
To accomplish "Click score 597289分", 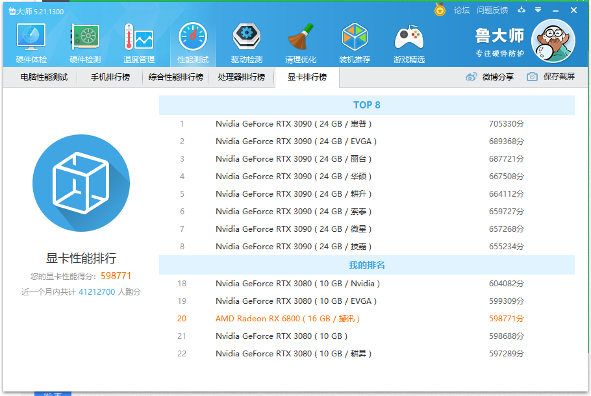I will 506,354.
